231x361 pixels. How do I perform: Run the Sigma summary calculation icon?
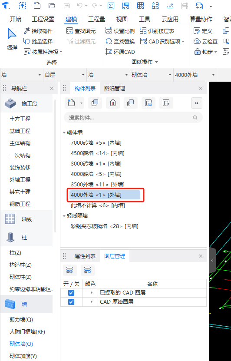pos(111,6)
